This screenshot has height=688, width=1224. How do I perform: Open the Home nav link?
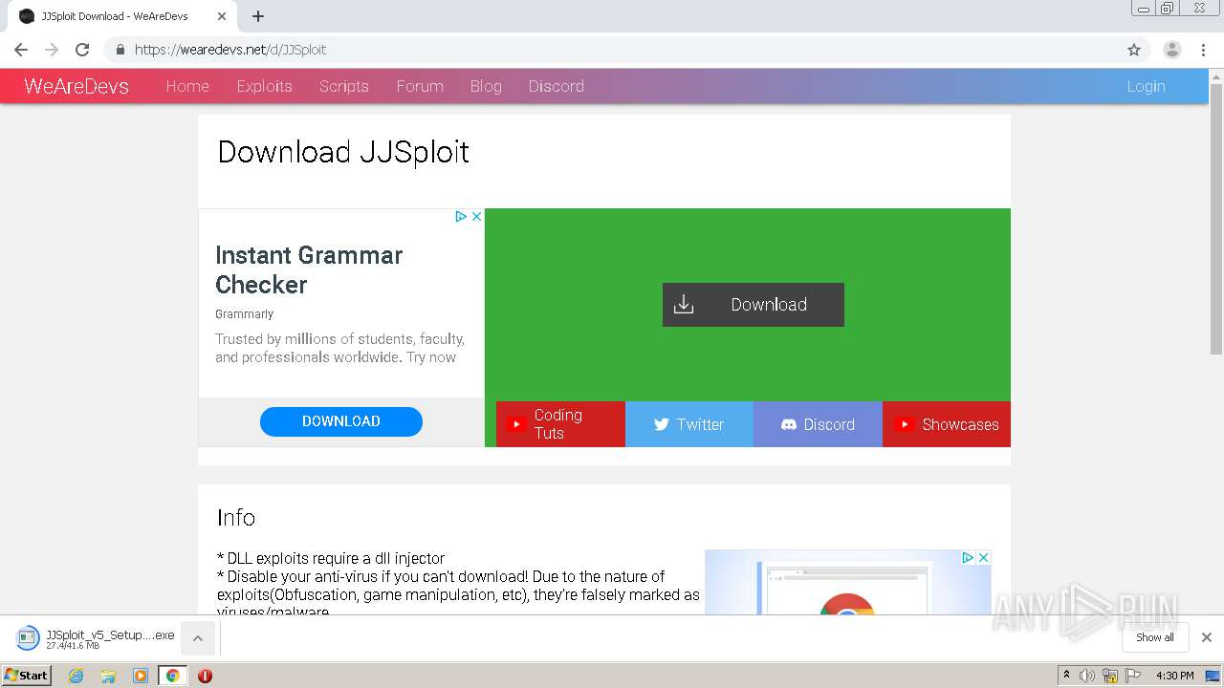tap(187, 86)
